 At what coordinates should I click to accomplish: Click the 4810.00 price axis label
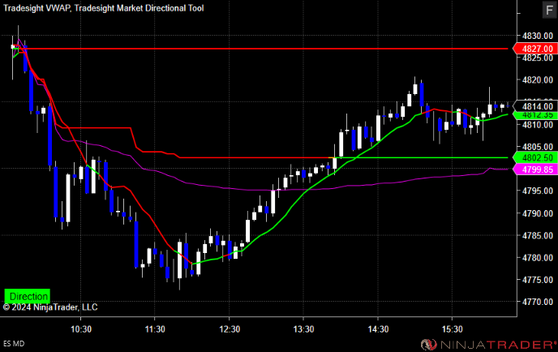coord(538,125)
